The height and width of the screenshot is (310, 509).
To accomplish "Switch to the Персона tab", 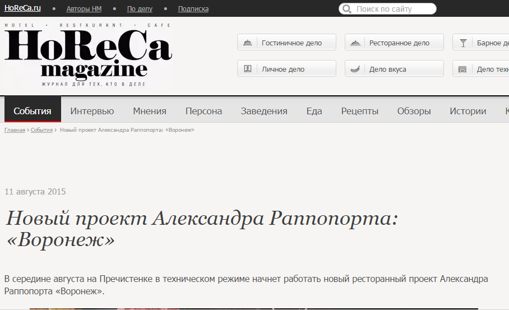I will (x=203, y=111).
